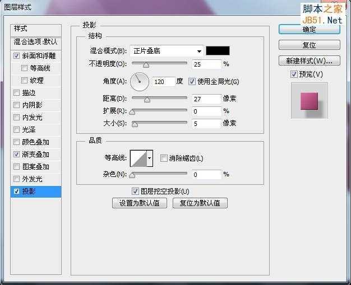Image resolution: width=351 pixels, height=285 pixels.
Task: Enable the 等高线 sub-option checkbox
Action: coord(24,68)
